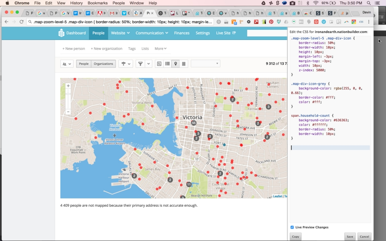The width and height of the screenshot is (386, 241).
Task: Expand the Communication dropdown menu
Action: click(152, 33)
